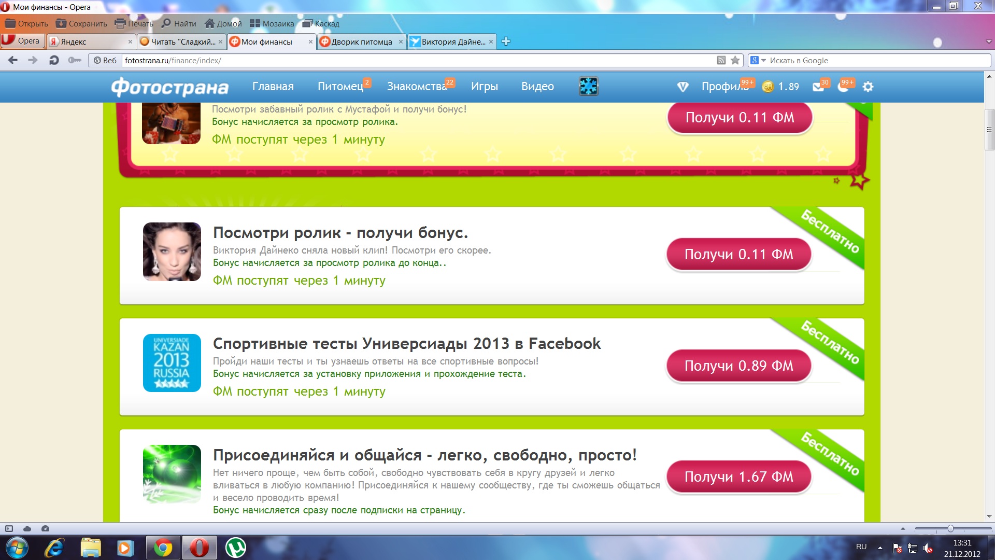
Task: Open the Знакомства navigation item
Action: pos(417,87)
